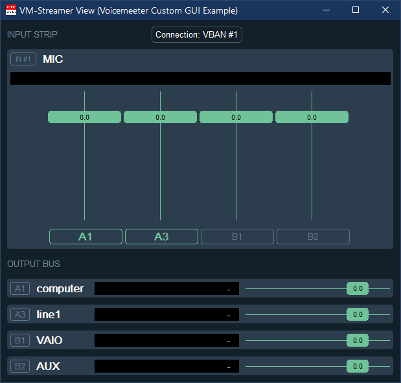Click the line1 bus name
The image size is (401, 383).
coord(49,314)
